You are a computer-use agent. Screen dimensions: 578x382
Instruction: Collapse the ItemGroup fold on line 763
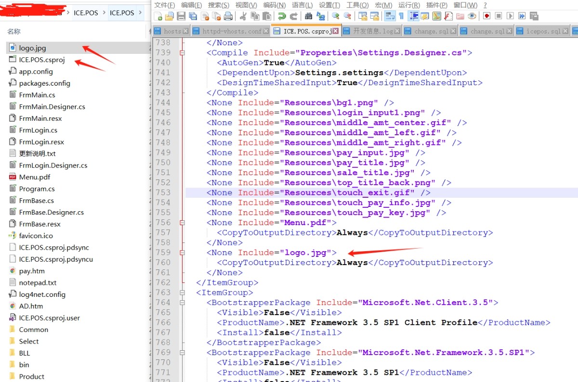tap(182, 292)
